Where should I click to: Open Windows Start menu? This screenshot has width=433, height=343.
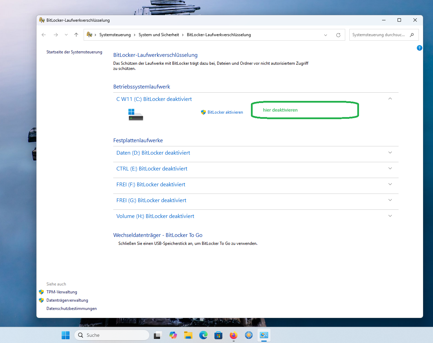(65, 335)
